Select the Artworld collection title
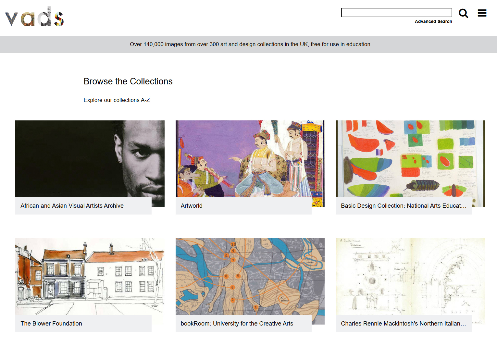The height and width of the screenshot is (345, 497). pos(192,206)
